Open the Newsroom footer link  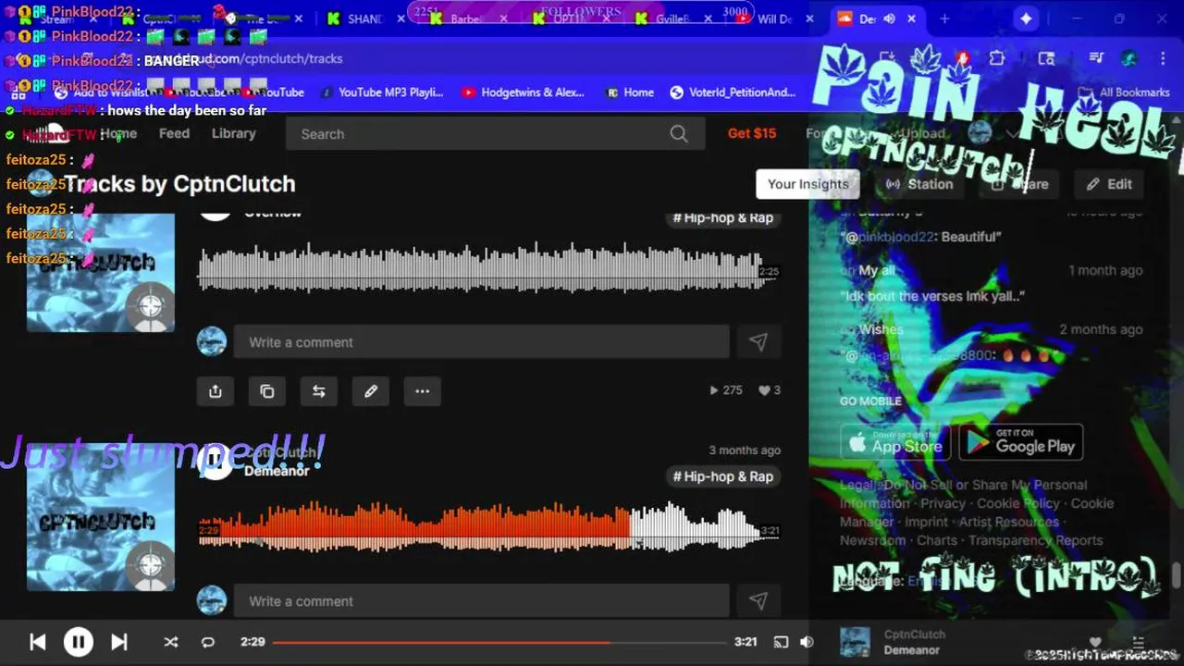tap(872, 540)
